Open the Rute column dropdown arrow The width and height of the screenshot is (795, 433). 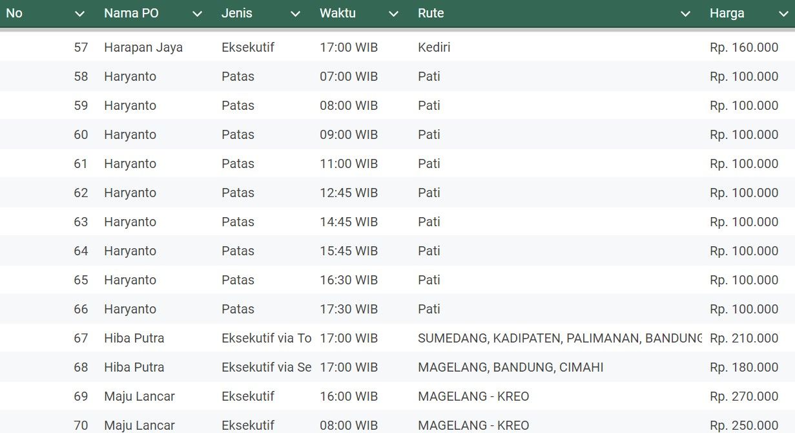(x=686, y=14)
